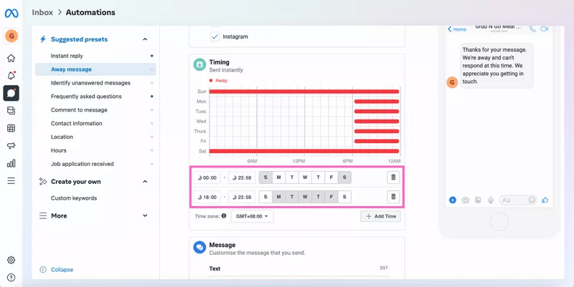Toggle Saturday in the 18:00 time row

(344, 197)
